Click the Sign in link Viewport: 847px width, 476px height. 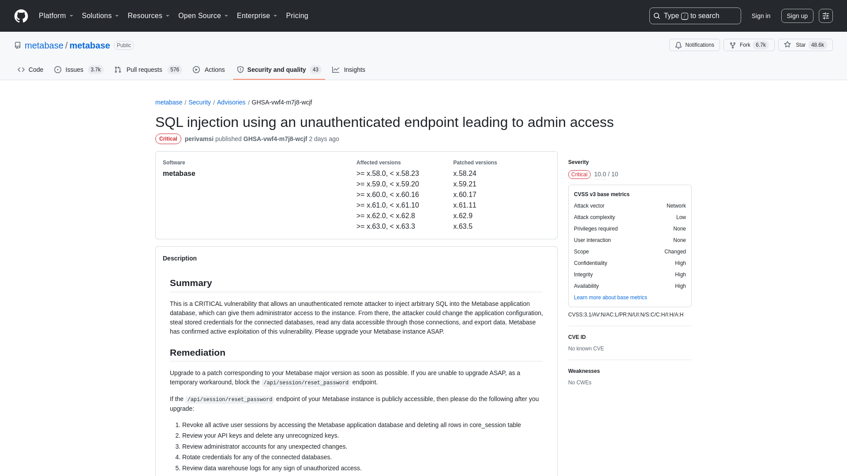[x=761, y=16]
